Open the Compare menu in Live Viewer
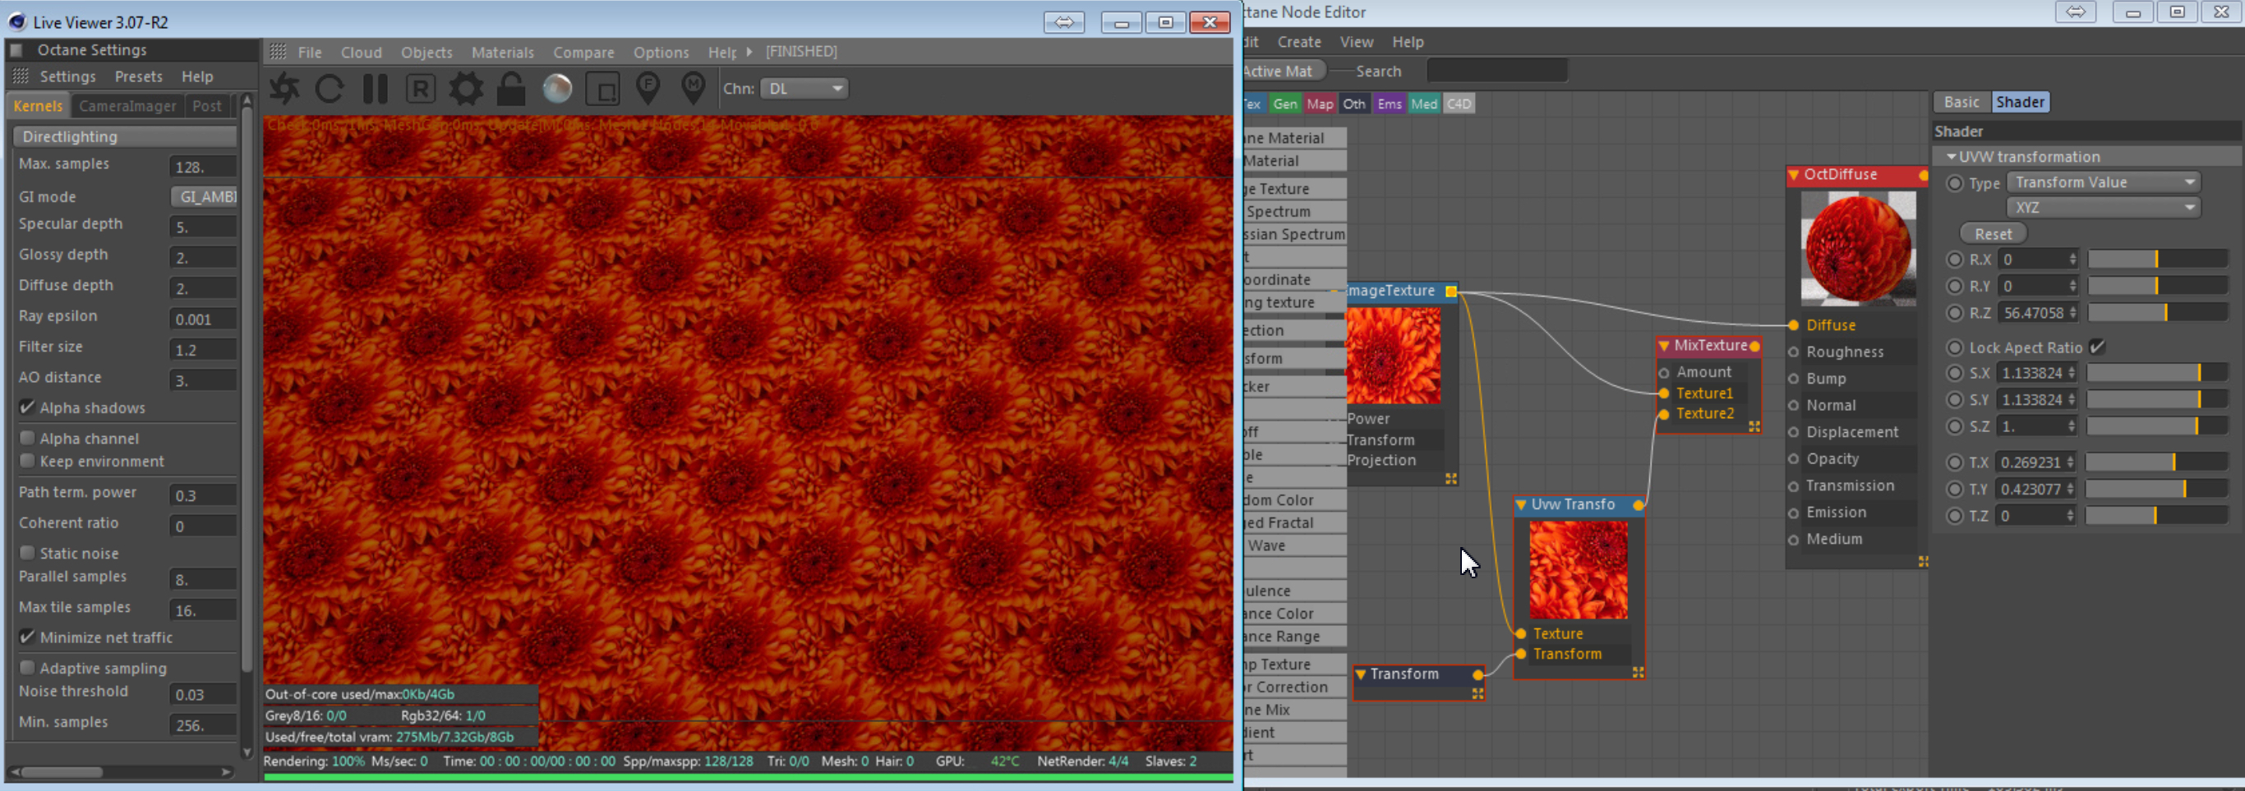The height and width of the screenshot is (791, 2245). pyautogui.click(x=584, y=53)
